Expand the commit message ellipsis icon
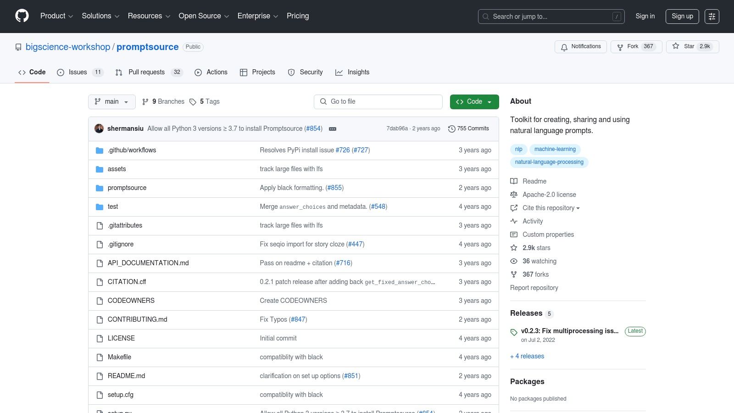 333,129
